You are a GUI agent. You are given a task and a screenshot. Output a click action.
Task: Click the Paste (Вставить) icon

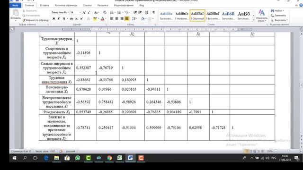tap(16, 13)
